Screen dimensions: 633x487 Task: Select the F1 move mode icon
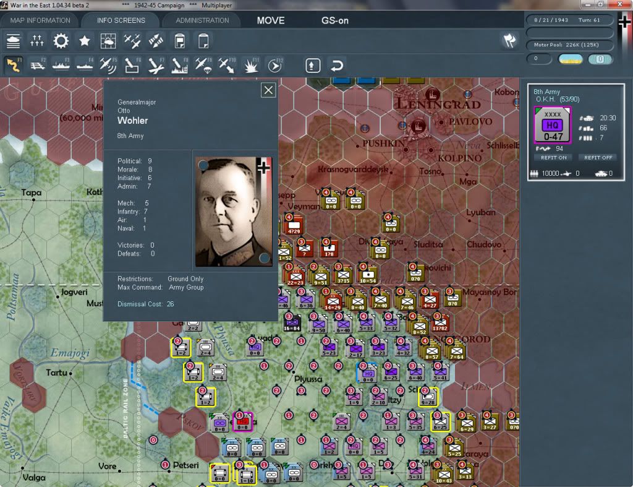pos(14,65)
